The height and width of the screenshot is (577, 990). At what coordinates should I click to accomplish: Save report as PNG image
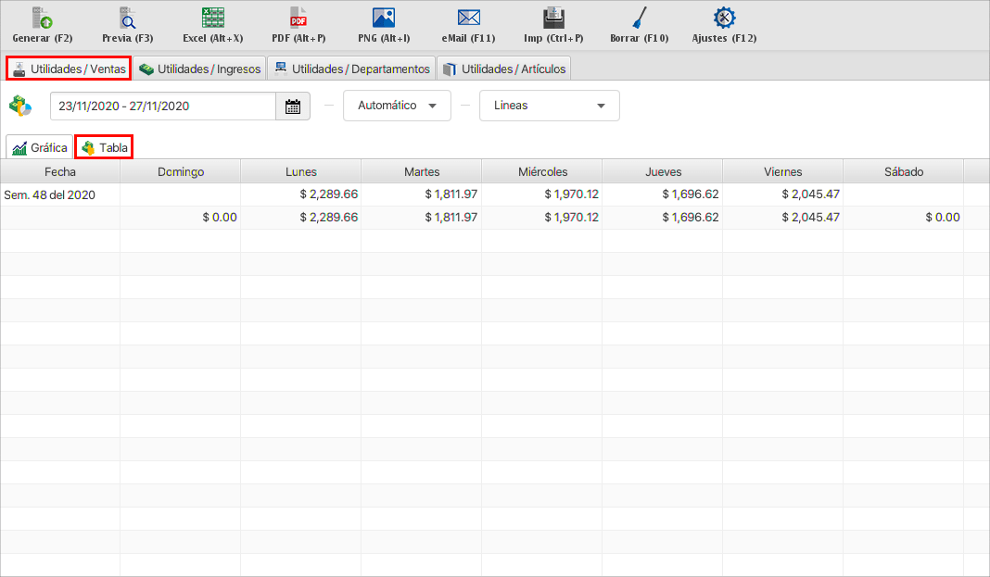click(x=384, y=19)
